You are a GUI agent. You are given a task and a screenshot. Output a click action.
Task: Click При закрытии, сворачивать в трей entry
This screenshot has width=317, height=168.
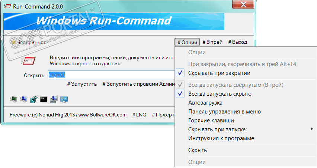[246, 64]
